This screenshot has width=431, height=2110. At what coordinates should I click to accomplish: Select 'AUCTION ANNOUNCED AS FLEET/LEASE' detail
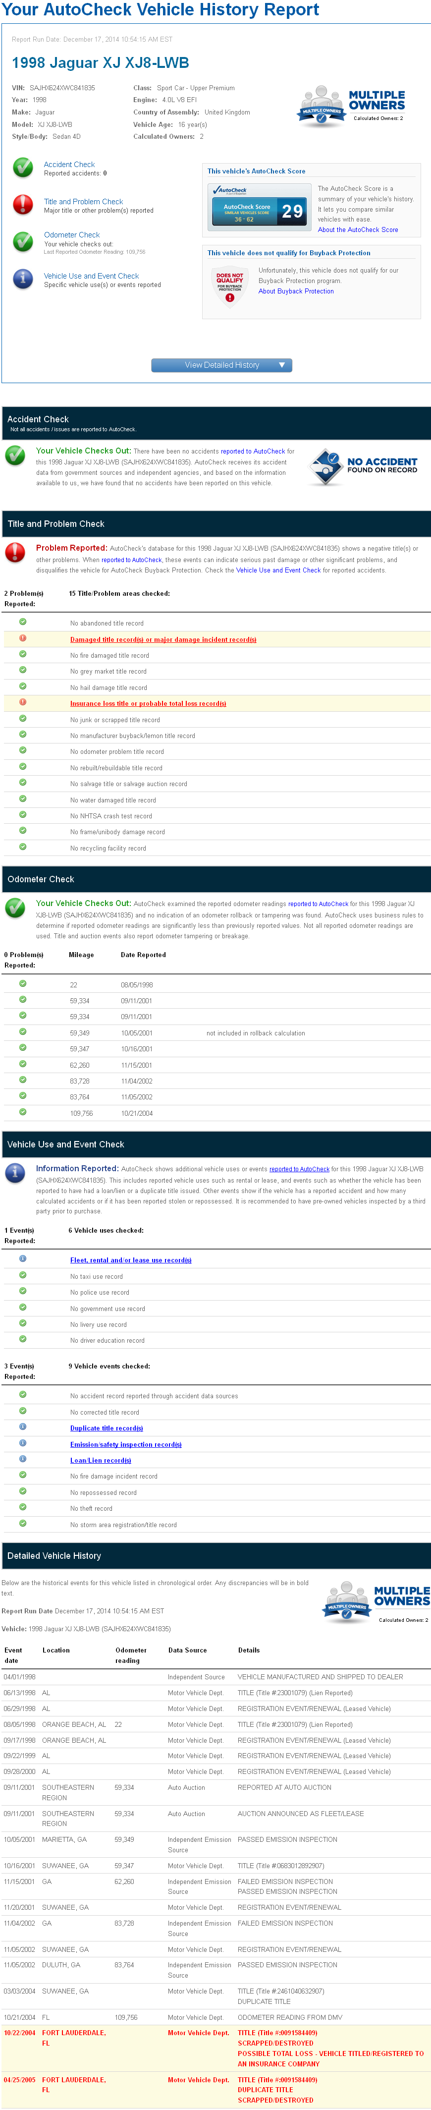pos(301,1814)
